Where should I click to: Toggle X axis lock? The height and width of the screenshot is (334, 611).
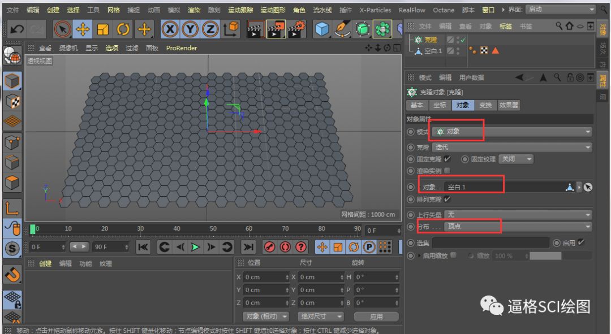[170, 29]
